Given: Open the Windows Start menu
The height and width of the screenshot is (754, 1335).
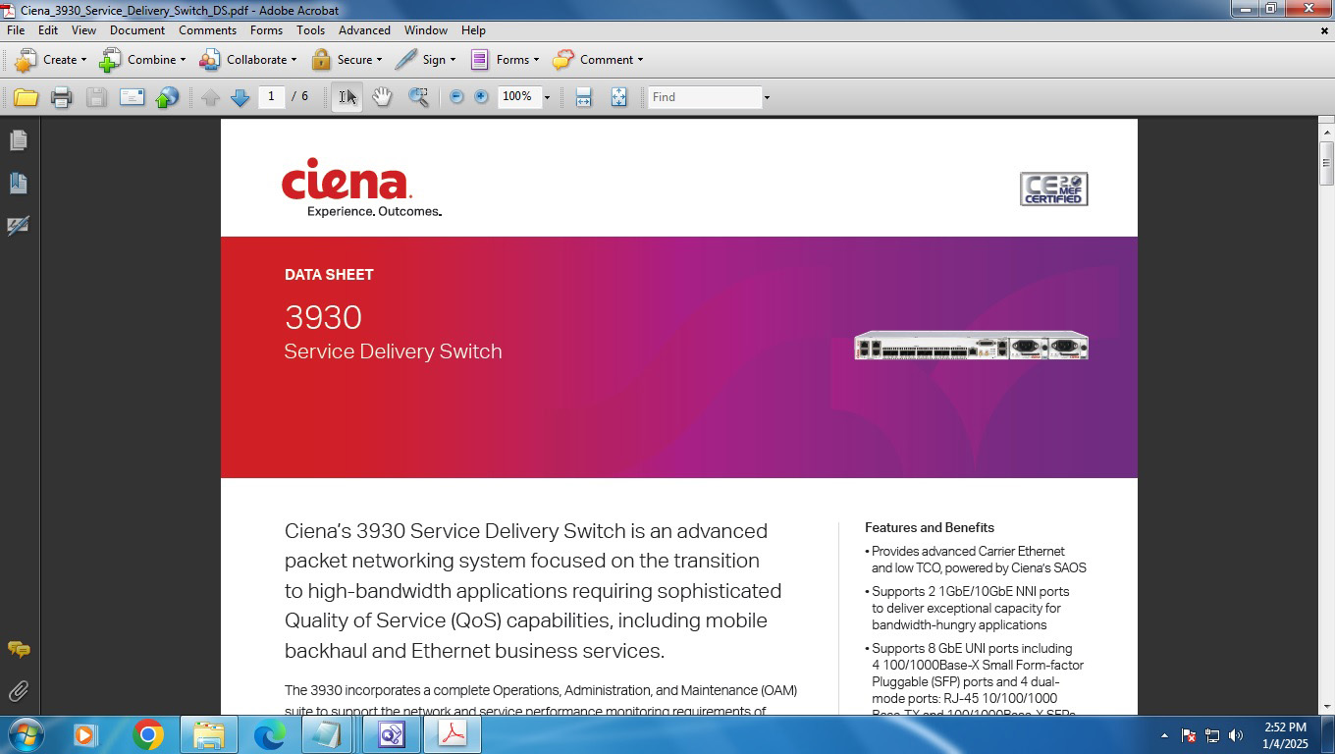Looking at the screenshot, I should pyautogui.click(x=26, y=734).
